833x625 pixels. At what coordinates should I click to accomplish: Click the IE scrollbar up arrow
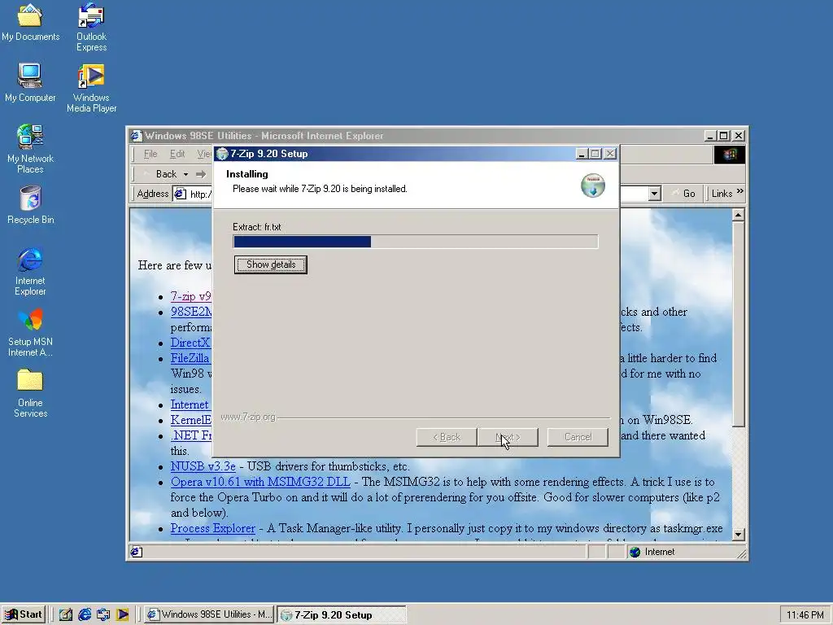[x=738, y=215]
